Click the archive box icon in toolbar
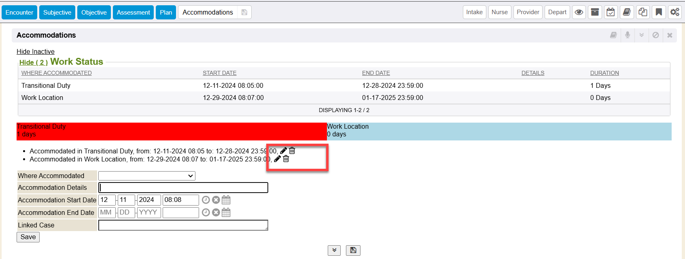 [x=595, y=12]
